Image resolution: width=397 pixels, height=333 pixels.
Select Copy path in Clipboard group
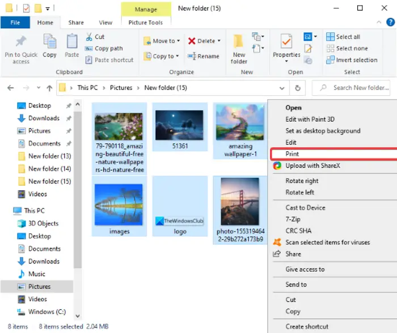[104, 48]
